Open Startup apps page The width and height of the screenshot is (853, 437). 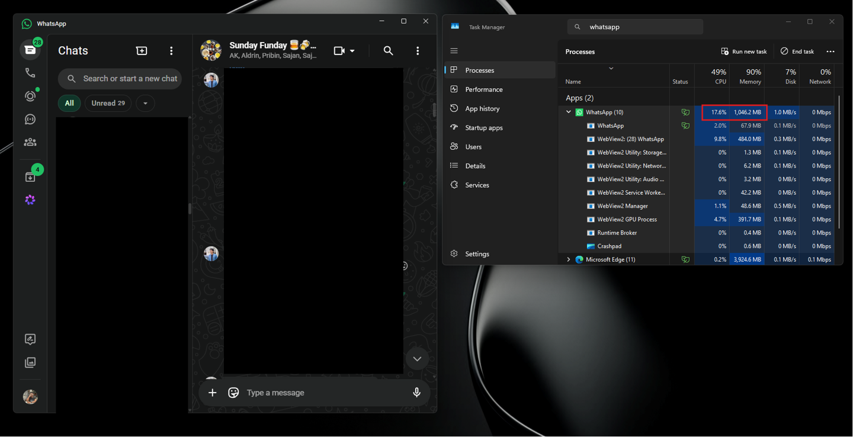point(500,127)
